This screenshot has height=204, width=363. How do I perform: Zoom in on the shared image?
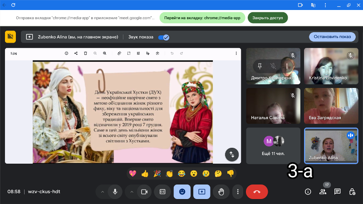(104, 53)
